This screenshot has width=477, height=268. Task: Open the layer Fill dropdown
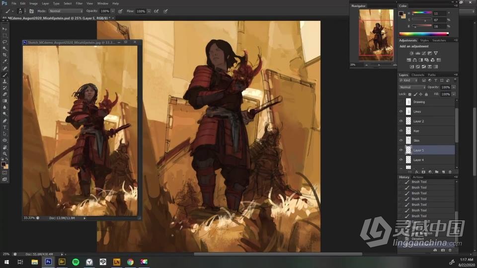(x=454, y=94)
